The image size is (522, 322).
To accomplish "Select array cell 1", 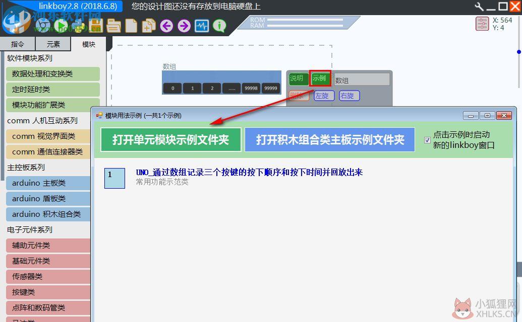I will coord(193,88).
